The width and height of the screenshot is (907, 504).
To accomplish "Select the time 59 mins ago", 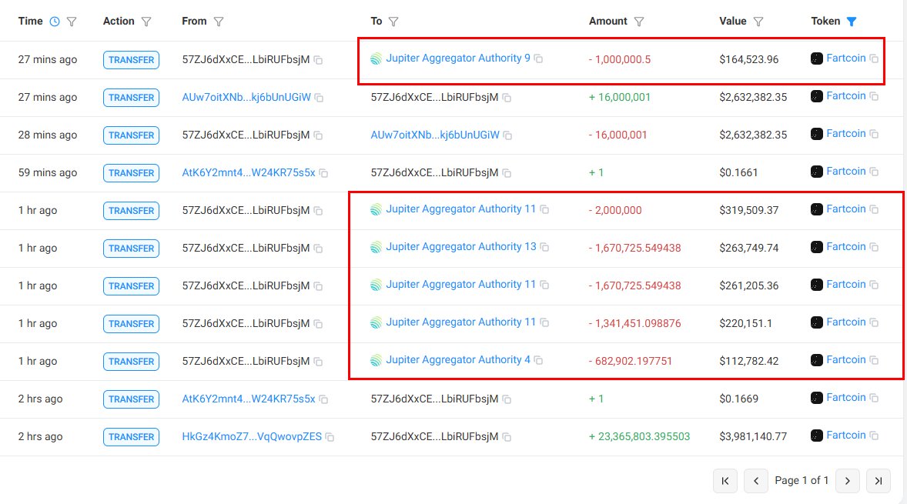I will coord(48,173).
